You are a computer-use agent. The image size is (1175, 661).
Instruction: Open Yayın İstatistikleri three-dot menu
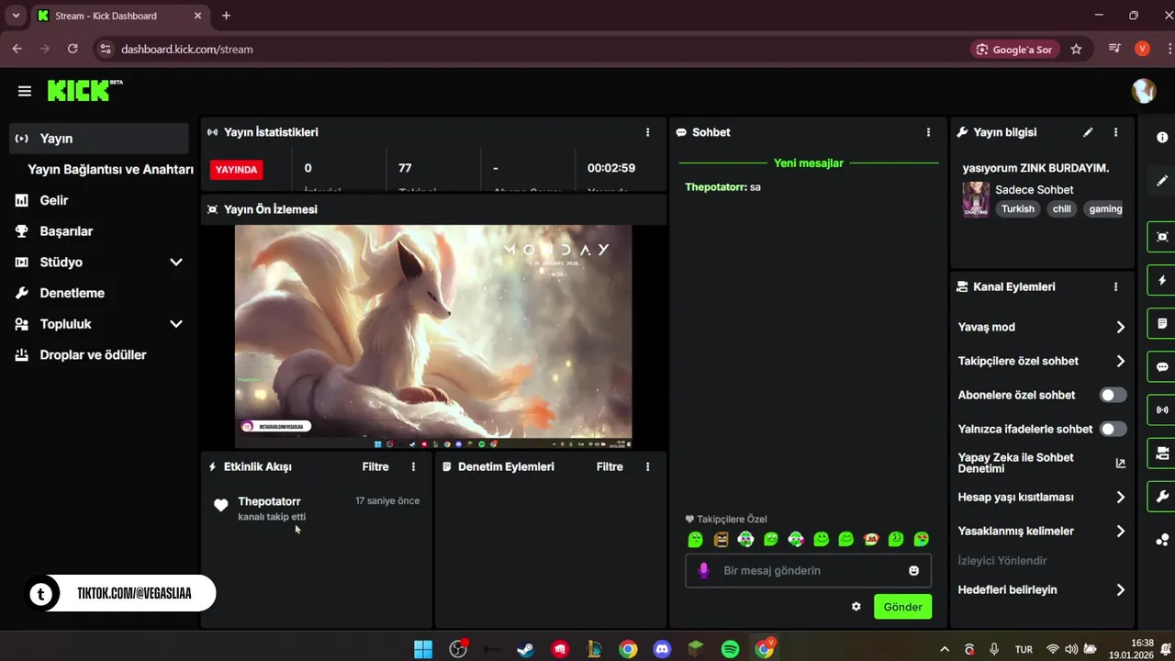tap(647, 132)
